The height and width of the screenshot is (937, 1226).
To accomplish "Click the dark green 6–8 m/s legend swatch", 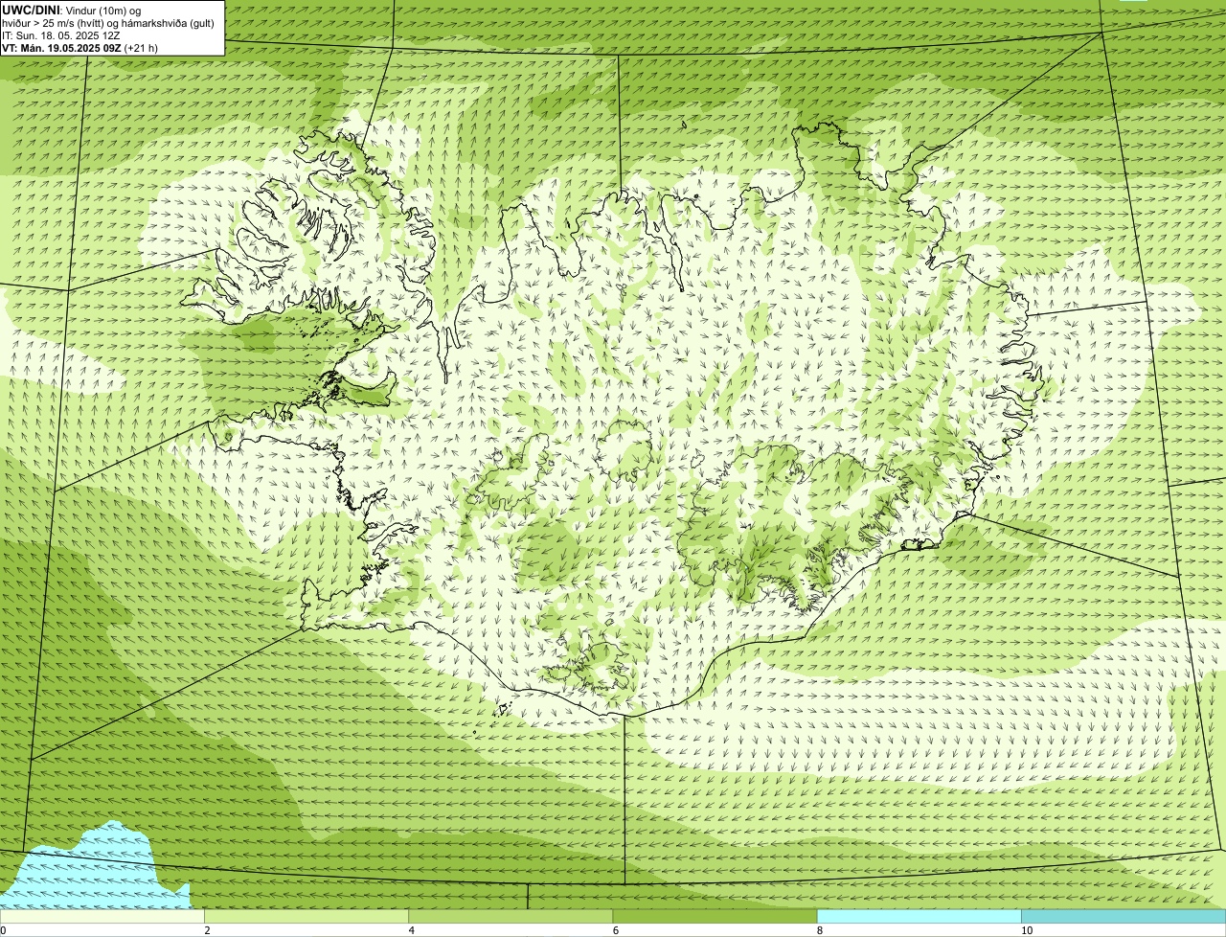I will 715,917.
